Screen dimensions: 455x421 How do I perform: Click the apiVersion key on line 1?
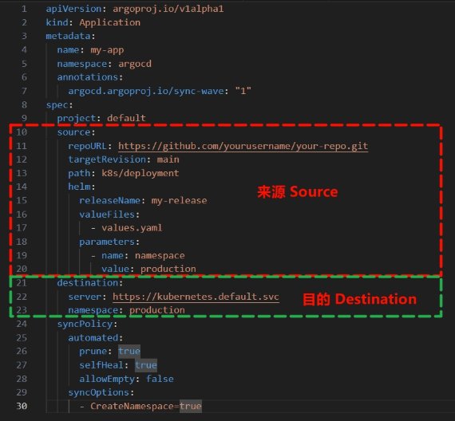(x=73, y=9)
